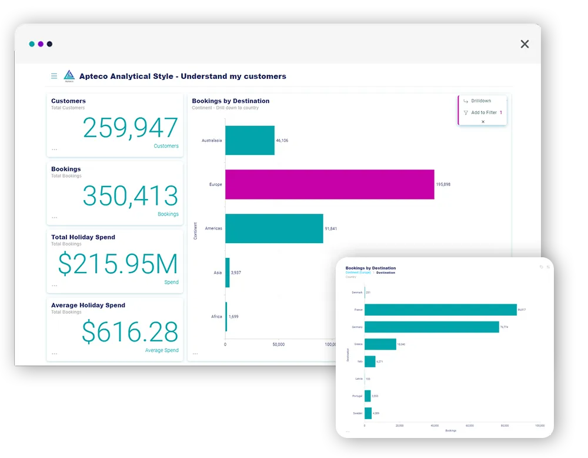Click the dashboard title text
This screenshot has height=458, width=588.
point(183,76)
